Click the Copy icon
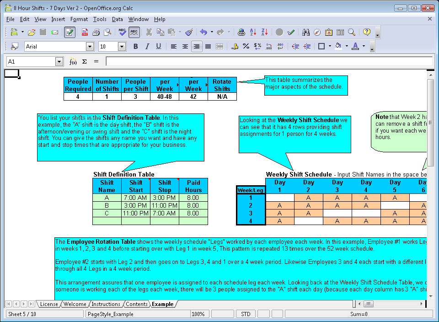Viewport: 439px width, 322px height. pos(161,32)
